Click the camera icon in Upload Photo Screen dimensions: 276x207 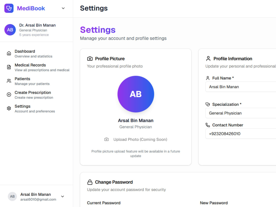107,139
